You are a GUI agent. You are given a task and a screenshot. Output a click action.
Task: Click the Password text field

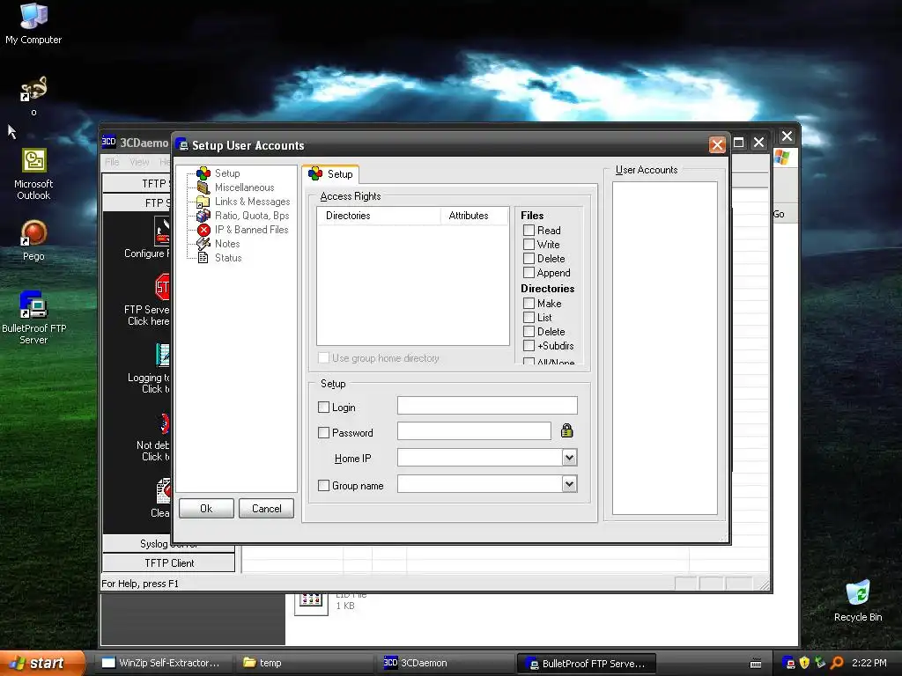[474, 430]
